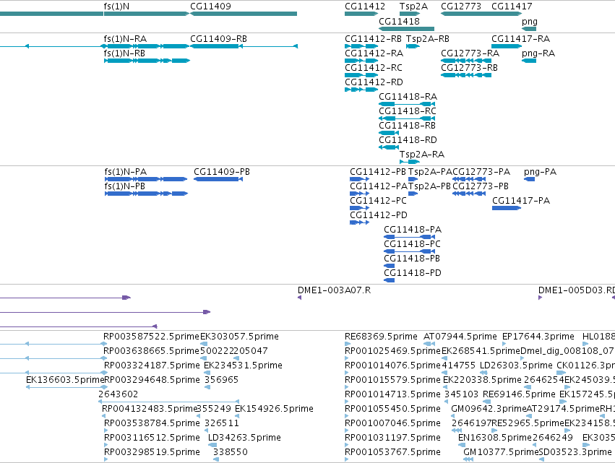The height and width of the screenshot is (463, 615).
Task: Click the Tsp2A-PA protein label
Action: pos(430,172)
